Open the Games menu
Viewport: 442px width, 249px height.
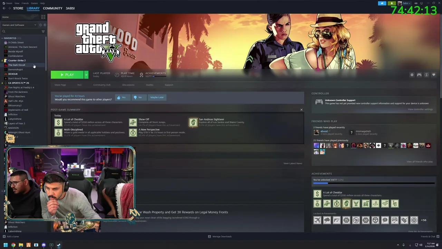(x=35, y=3)
